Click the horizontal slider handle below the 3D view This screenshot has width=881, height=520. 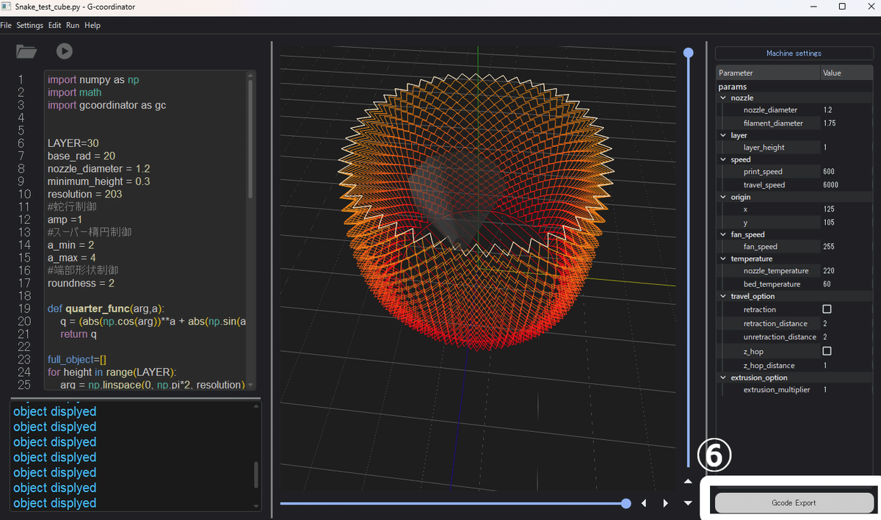(x=626, y=503)
